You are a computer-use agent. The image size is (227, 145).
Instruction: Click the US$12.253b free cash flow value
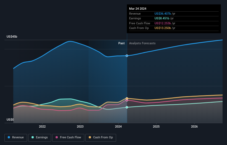[x=163, y=23]
